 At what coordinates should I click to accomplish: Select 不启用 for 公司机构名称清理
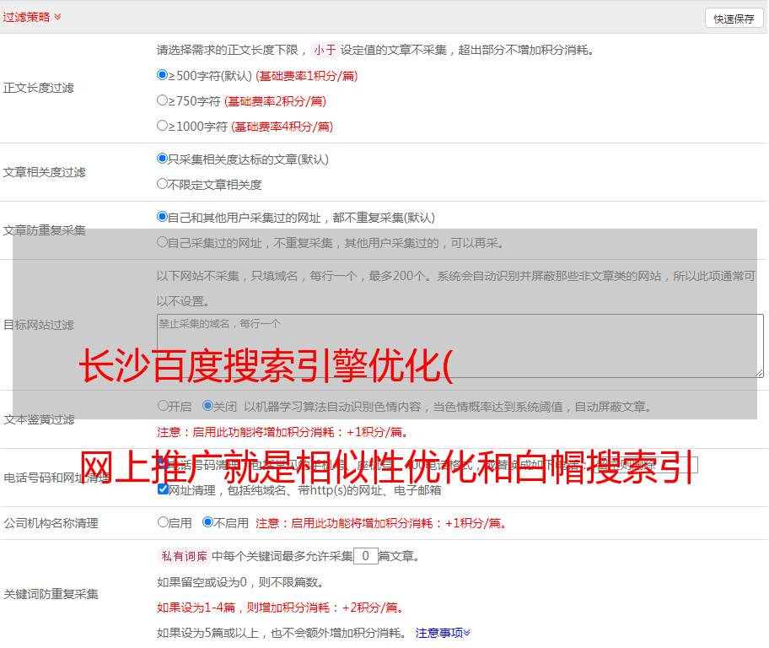(207, 522)
